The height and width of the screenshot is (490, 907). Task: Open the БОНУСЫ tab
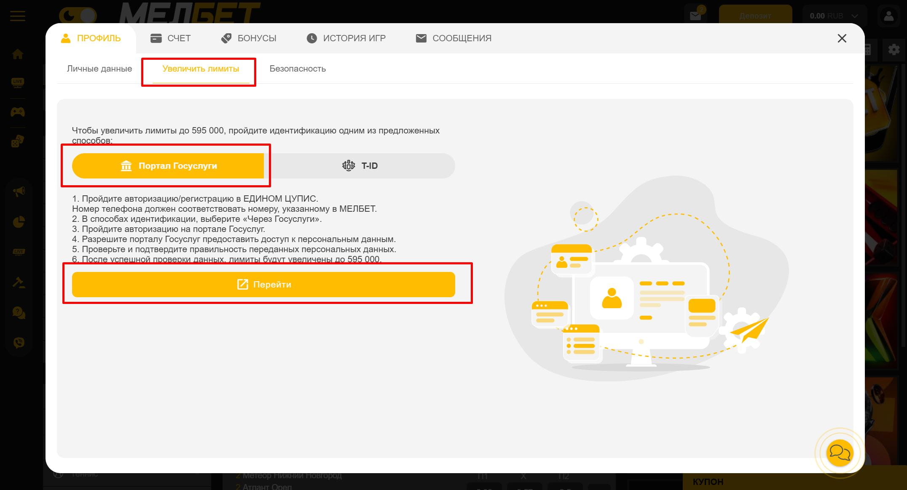coord(249,38)
